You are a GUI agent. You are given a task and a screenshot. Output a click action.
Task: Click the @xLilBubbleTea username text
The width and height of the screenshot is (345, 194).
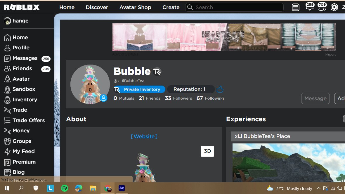coord(129,81)
